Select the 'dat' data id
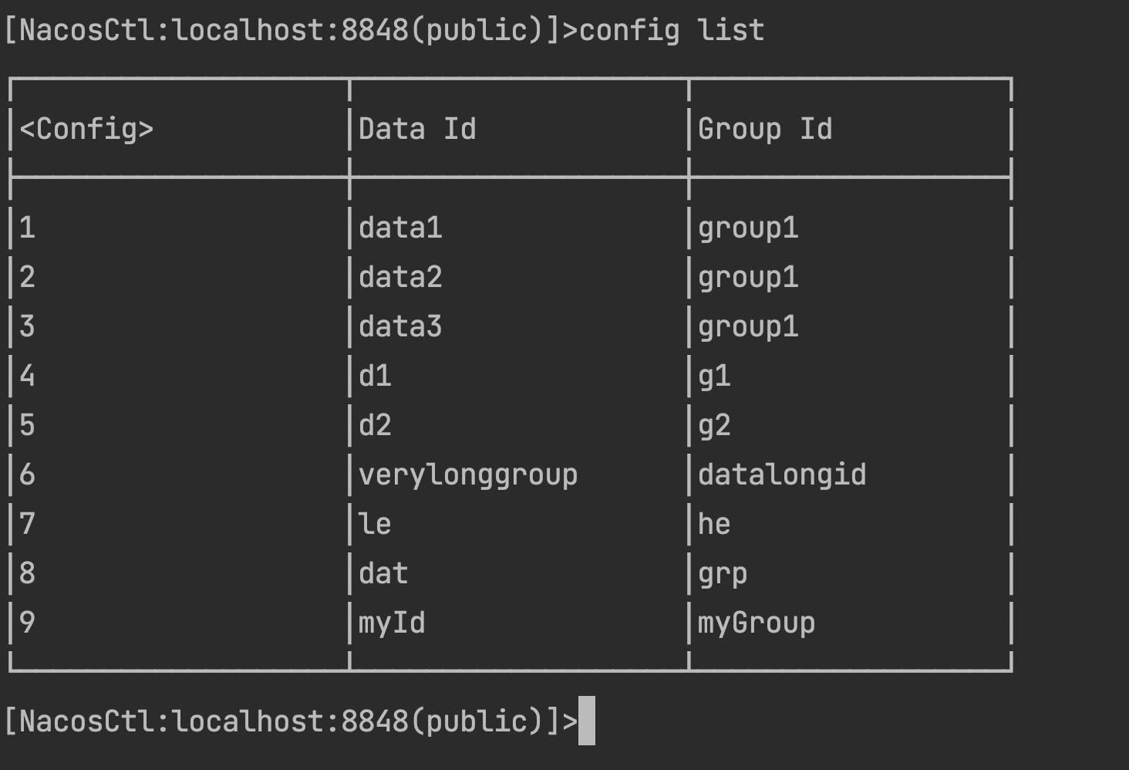The image size is (1129, 770). tap(383, 573)
